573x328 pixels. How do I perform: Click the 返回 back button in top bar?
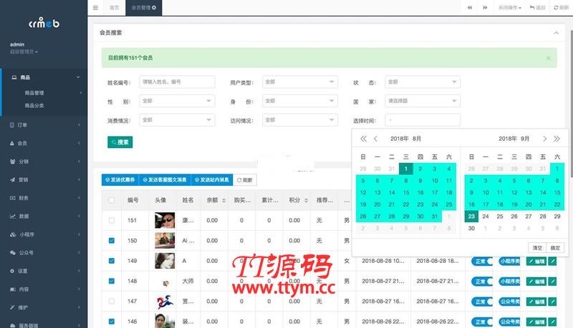coord(538,8)
